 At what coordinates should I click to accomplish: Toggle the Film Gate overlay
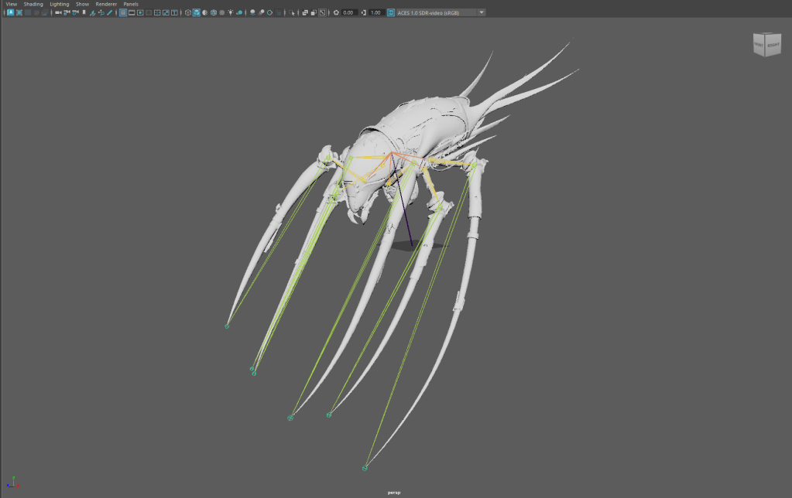(132, 13)
